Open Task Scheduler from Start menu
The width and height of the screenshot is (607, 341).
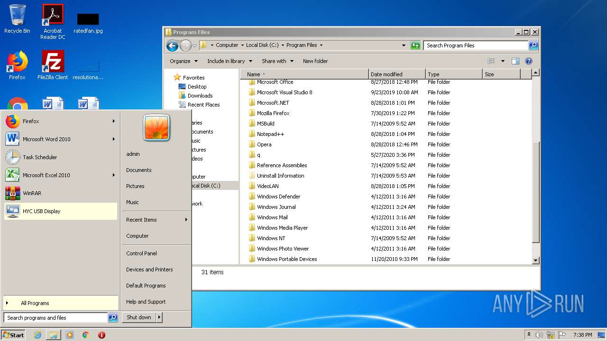coord(61,157)
